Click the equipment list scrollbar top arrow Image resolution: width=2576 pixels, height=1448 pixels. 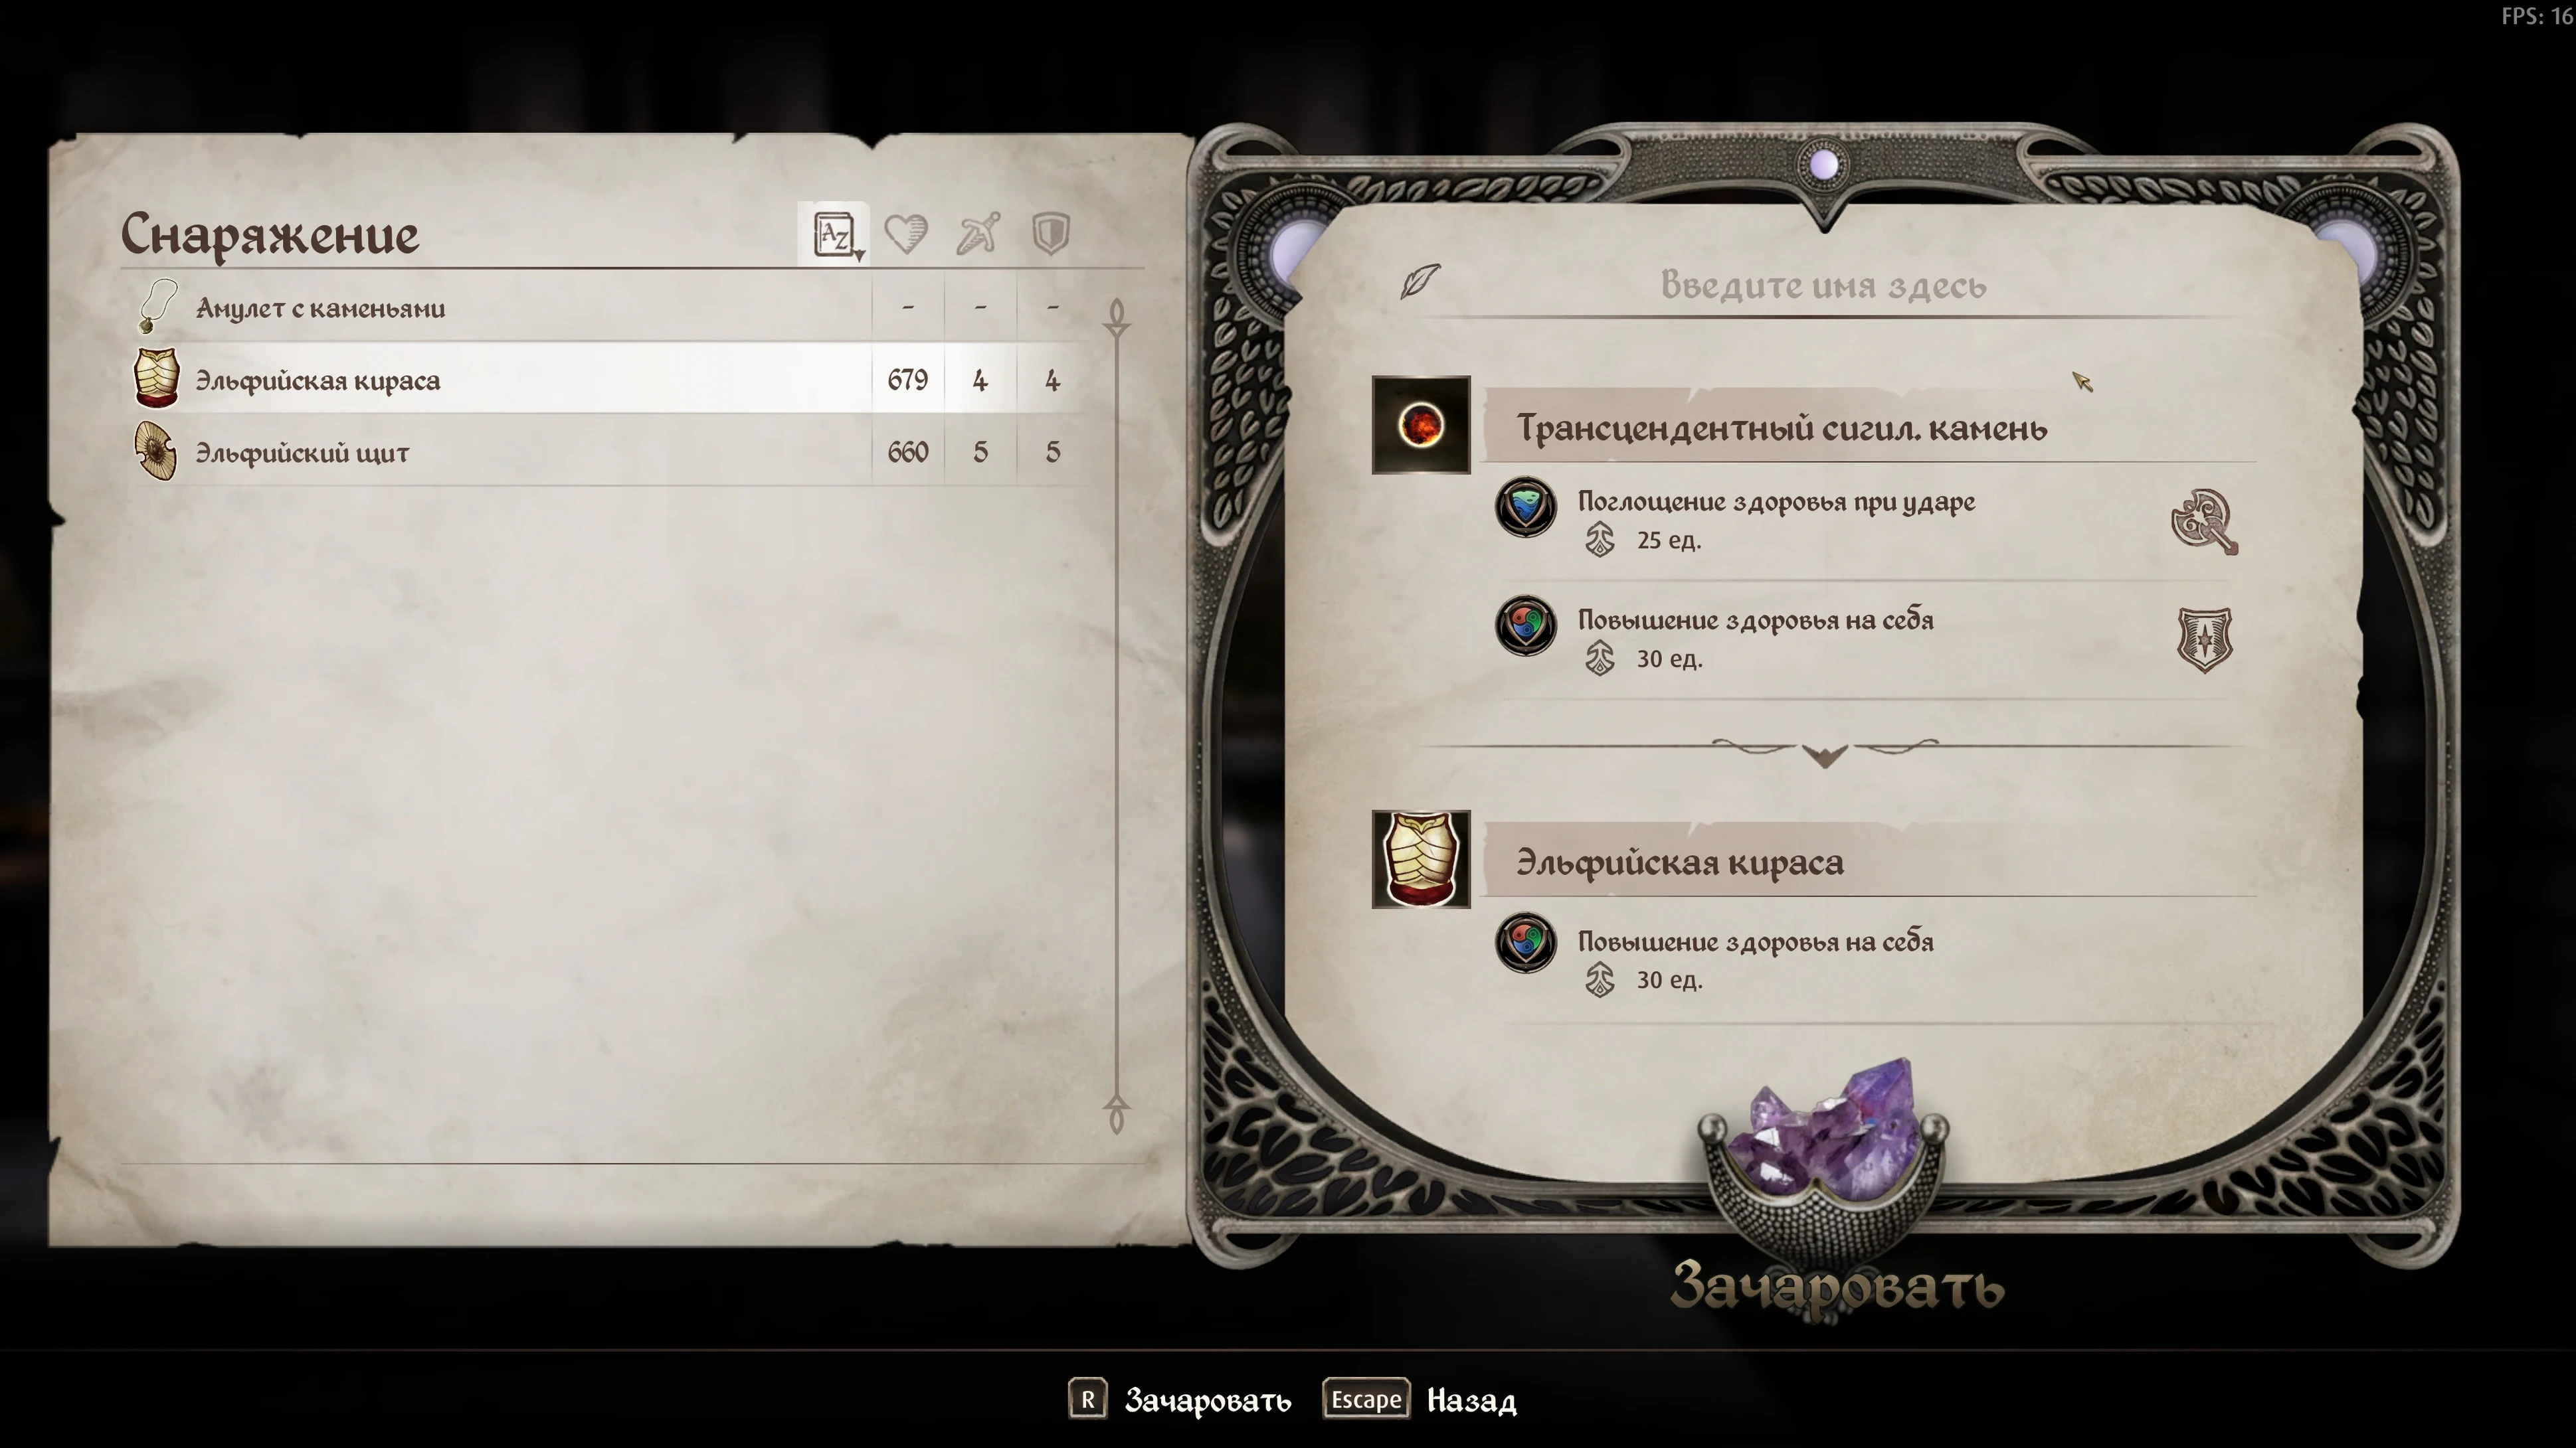(1117, 317)
